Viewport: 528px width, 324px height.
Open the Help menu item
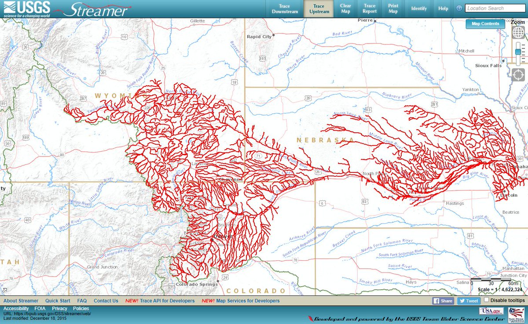[444, 8]
